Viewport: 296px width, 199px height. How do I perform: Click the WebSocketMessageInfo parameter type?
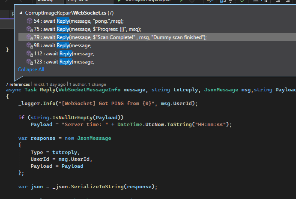pyautogui.click(x=89, y=90)
